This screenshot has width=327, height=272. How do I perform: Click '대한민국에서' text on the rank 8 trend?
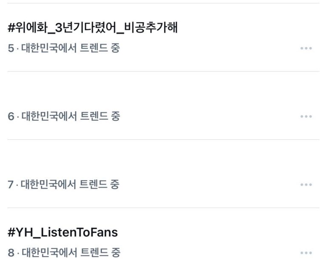point(49,253)
